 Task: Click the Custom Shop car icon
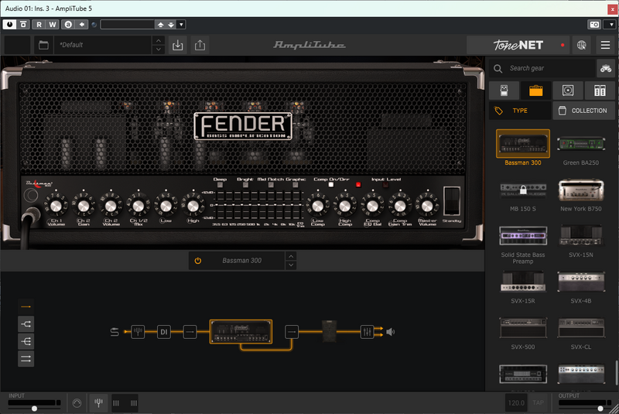click(606, 68)
